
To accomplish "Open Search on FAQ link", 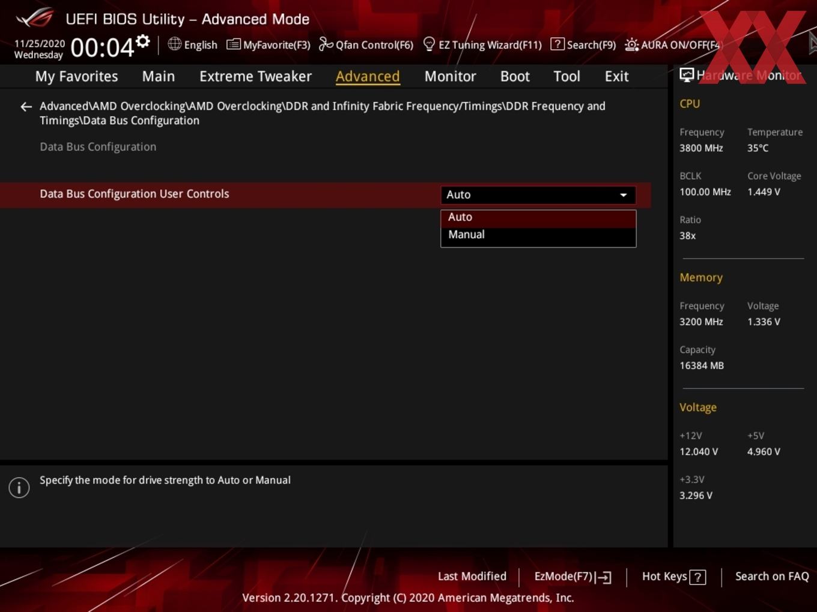I will [x=772, y=576].
